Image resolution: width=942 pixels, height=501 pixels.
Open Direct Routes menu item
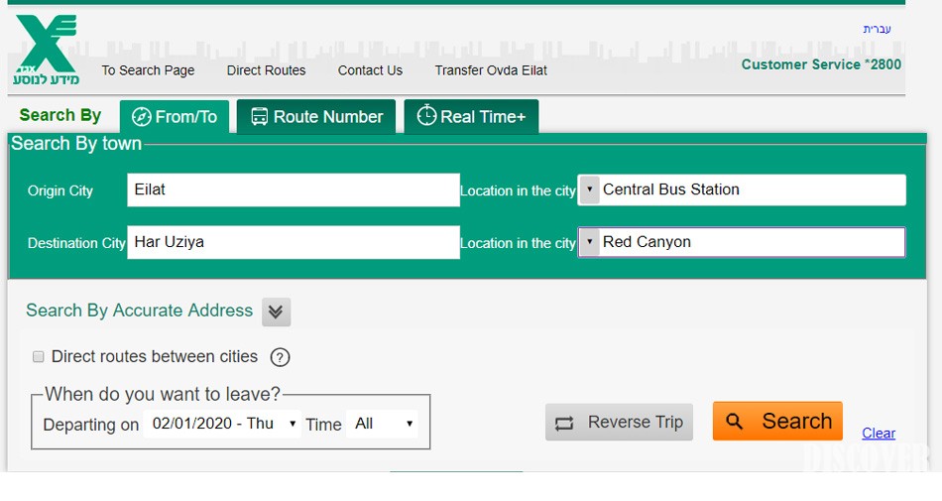pyautogui.click(x=266, y=70)
